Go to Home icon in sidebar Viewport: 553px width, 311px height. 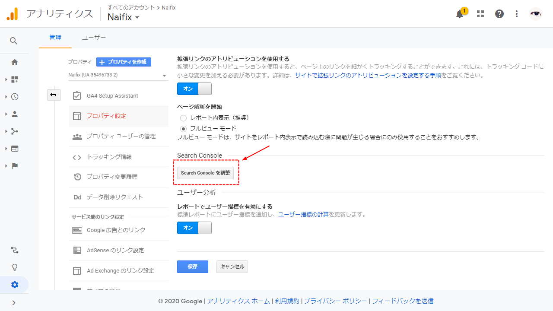tap(15, 62)
